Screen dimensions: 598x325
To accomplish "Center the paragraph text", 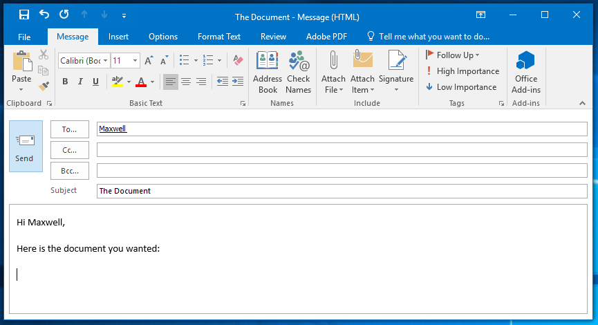I will coord(186,82).
